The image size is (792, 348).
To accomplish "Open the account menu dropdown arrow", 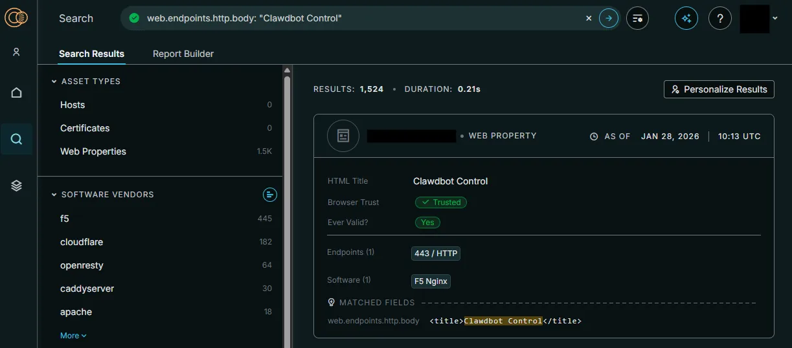I will tap(775, 18).
